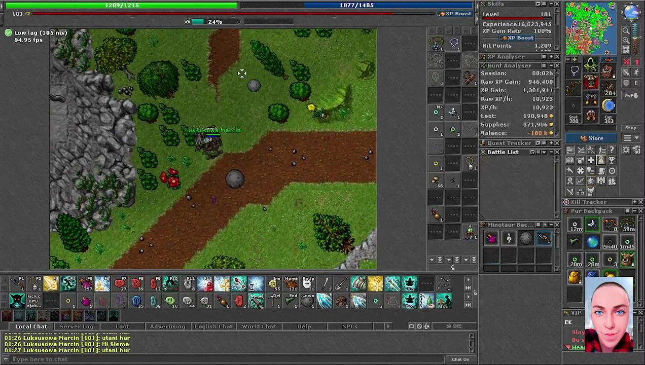Image resolution: width=645 pixels, height=365 pixels.
Task: Use Ins hotkey item with count 55
Action: point(273,284)
